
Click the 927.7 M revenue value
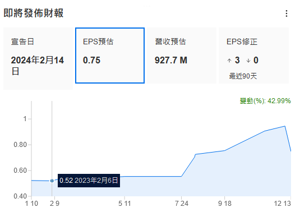pos(171,60)
